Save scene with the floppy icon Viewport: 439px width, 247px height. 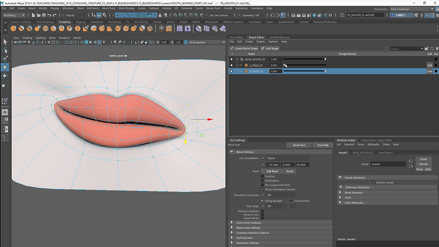tap(44, 15)
